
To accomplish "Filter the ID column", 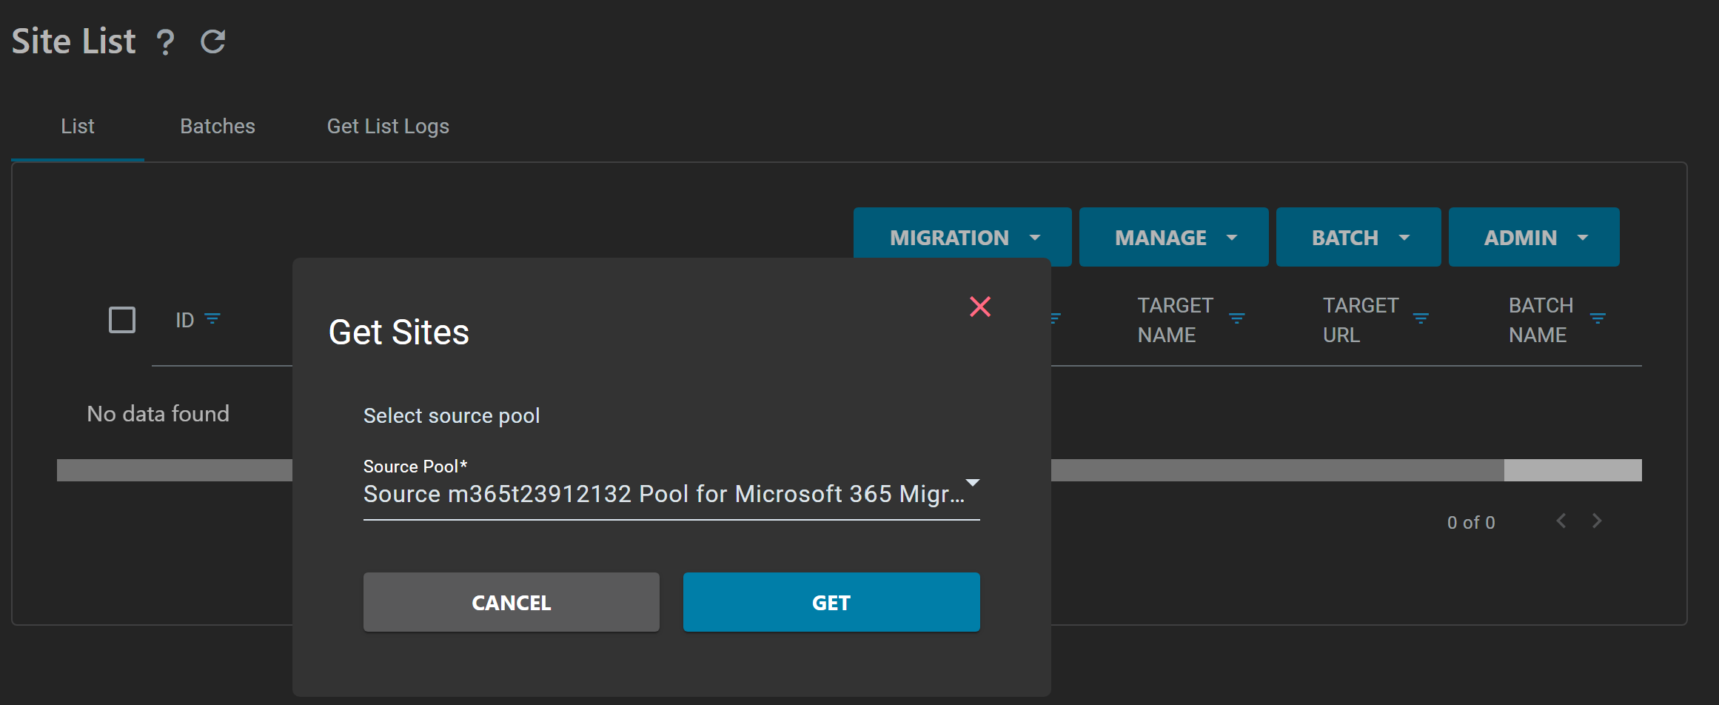I will 212,319.
